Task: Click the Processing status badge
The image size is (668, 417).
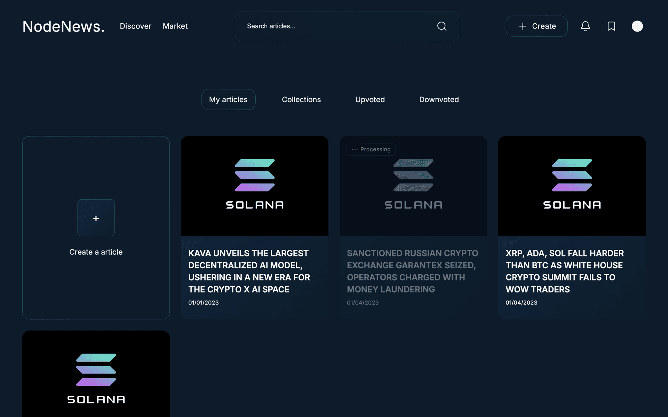Action: pyautogui.click(x=371, y=149)
